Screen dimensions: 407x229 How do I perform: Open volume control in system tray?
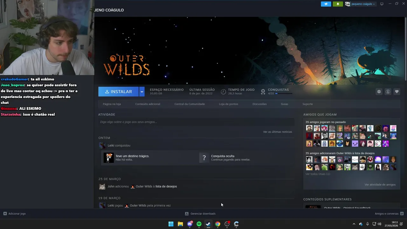pos(379,224)
